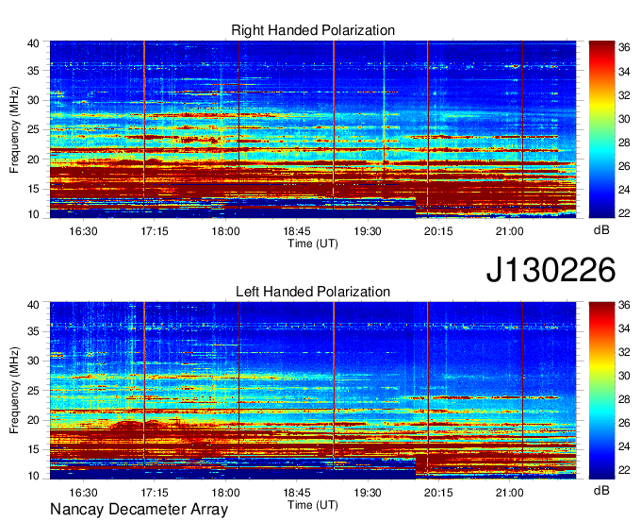Click the 17:15 tick label under the upper plot
The height and width of the screenshot is (521, 641).
155,231
